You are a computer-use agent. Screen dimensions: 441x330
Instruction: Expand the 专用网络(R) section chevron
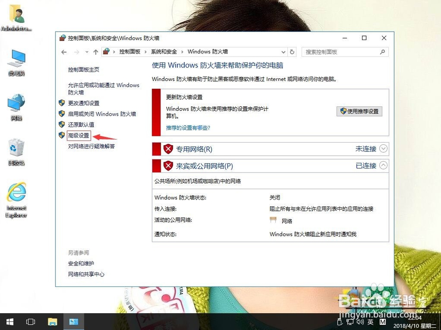pos(383,148)
